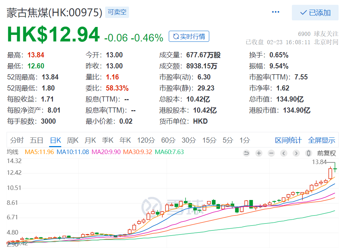
Task: Click 全屏显示 to view fullscreen
Action: [321, 140]
